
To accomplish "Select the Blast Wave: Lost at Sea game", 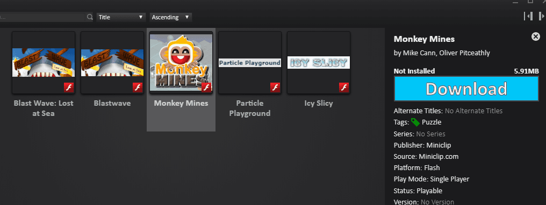I will pyautogui.click(x=44, y=63).
